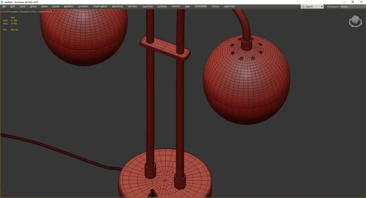Click the 3ds Max application icon
366x198 pixels.
(x=2, y=2)
